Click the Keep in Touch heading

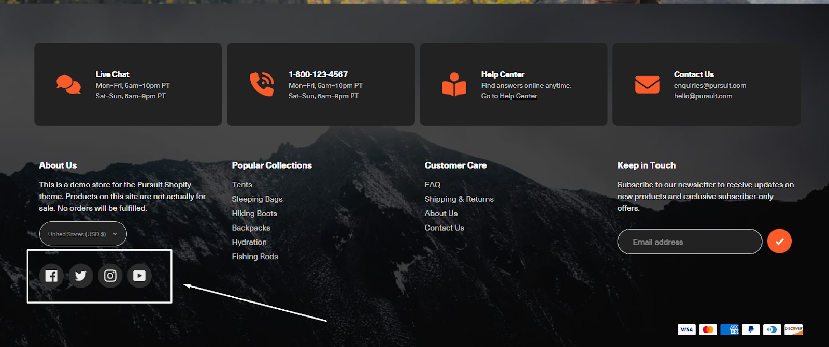(647, 165)
